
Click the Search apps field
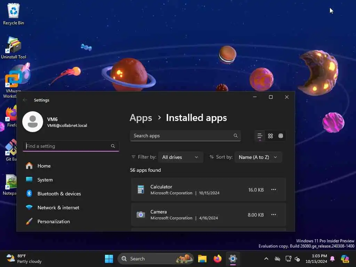tap(185, 136)
